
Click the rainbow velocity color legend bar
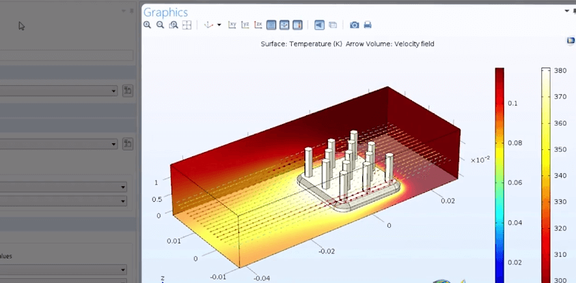click(x=499, y=170)
